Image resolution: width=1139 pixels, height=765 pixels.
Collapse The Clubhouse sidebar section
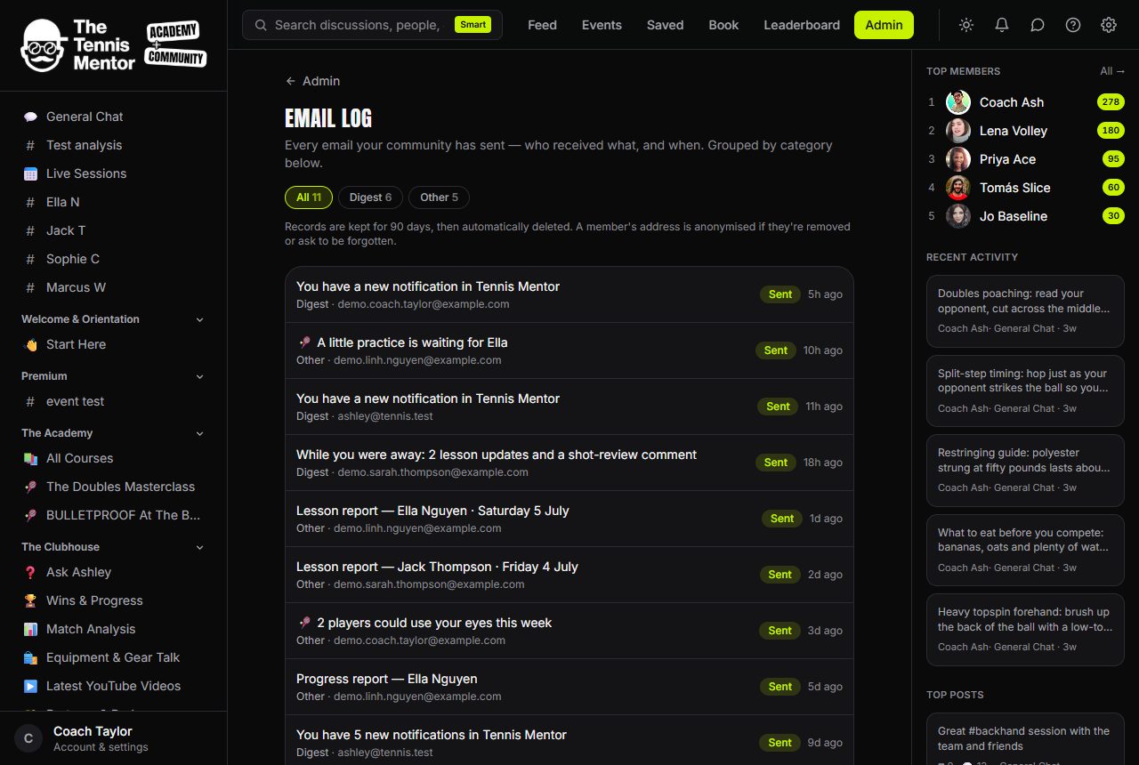click(199, 547)
